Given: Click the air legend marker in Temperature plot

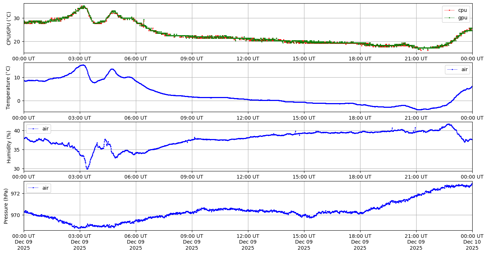Looking at the screenshot, I should tap(452, 69).
